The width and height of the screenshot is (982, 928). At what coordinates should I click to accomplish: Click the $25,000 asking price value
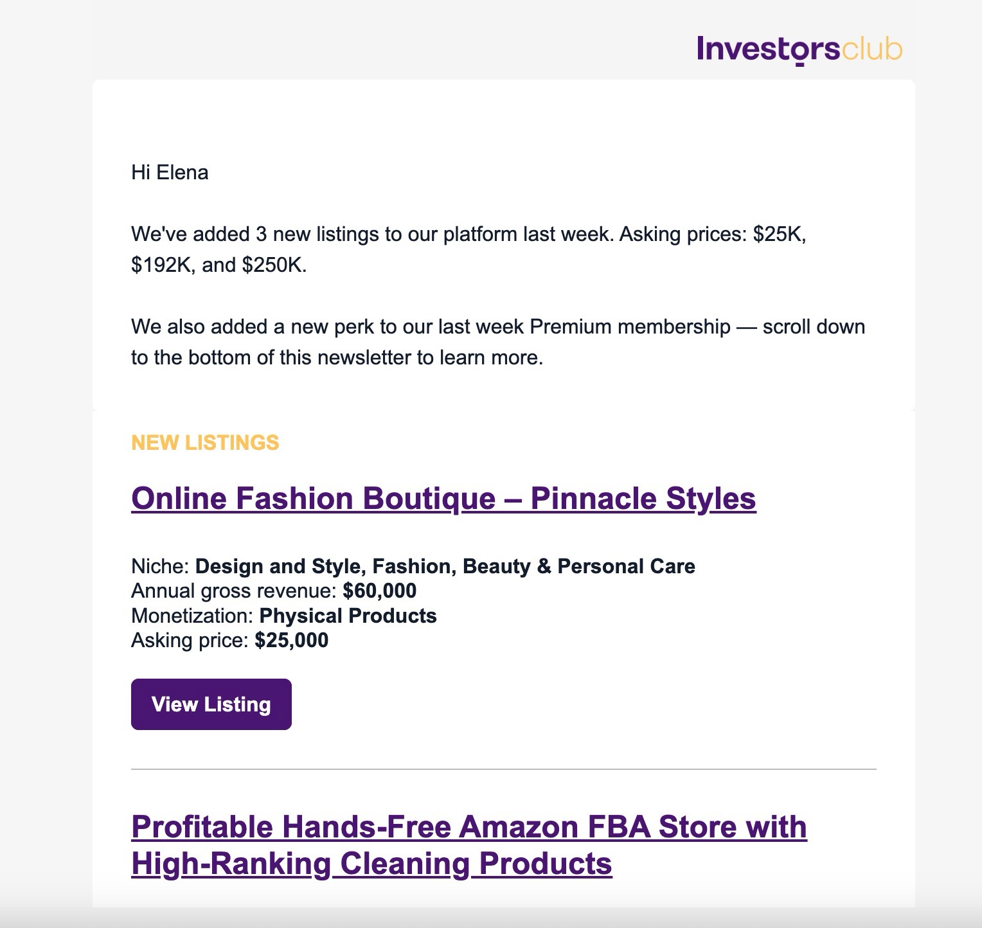(x=291, y=640)
